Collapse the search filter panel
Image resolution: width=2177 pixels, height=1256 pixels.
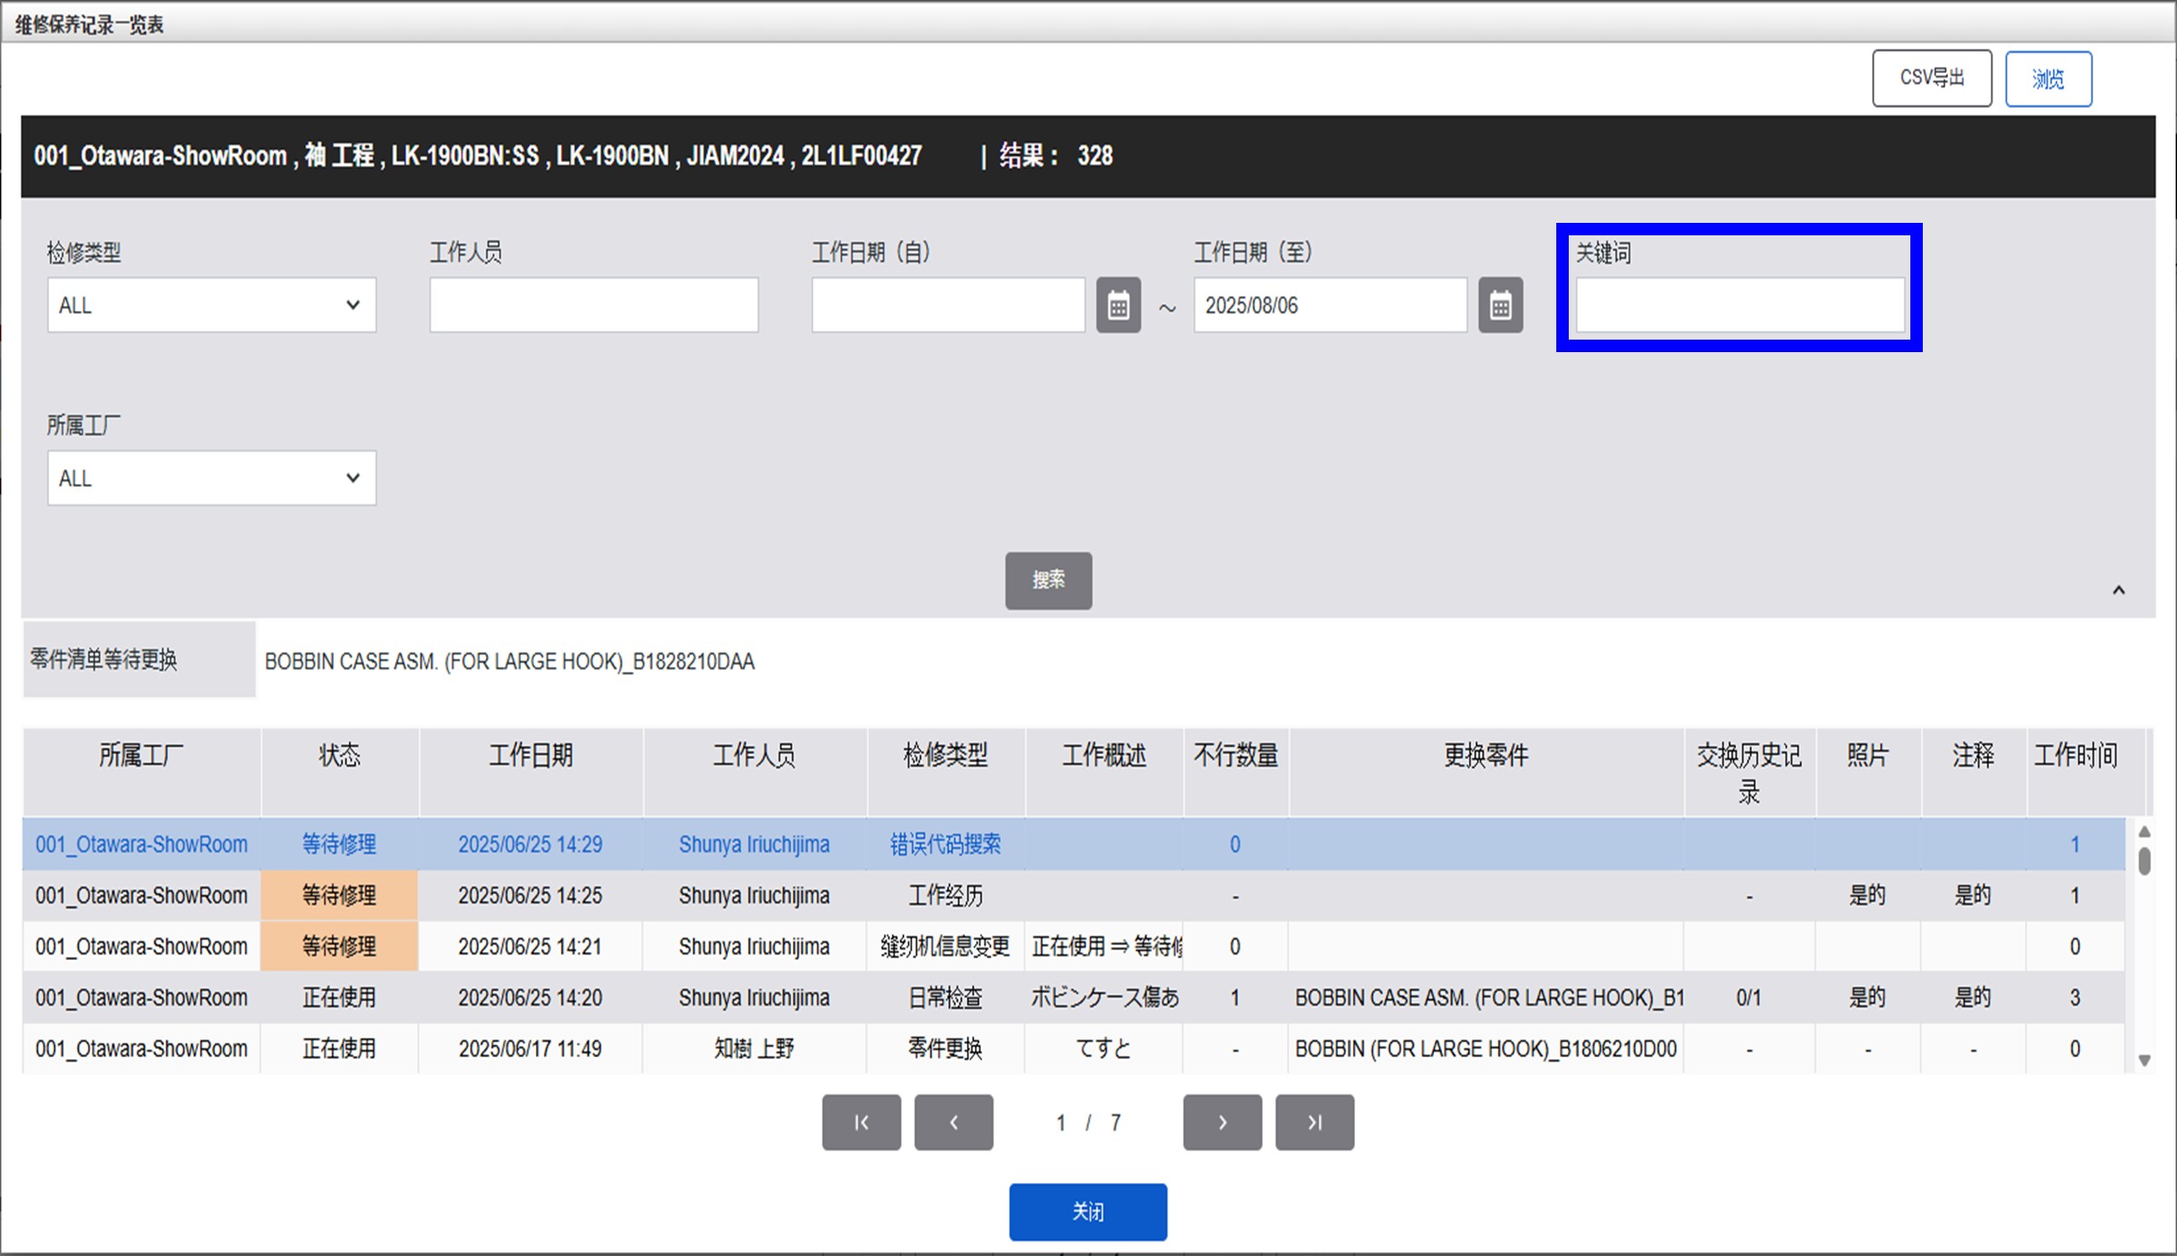tap(2118, 590)
